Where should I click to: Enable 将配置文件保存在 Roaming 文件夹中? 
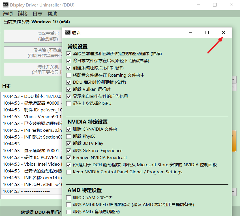tap(68, 75)
